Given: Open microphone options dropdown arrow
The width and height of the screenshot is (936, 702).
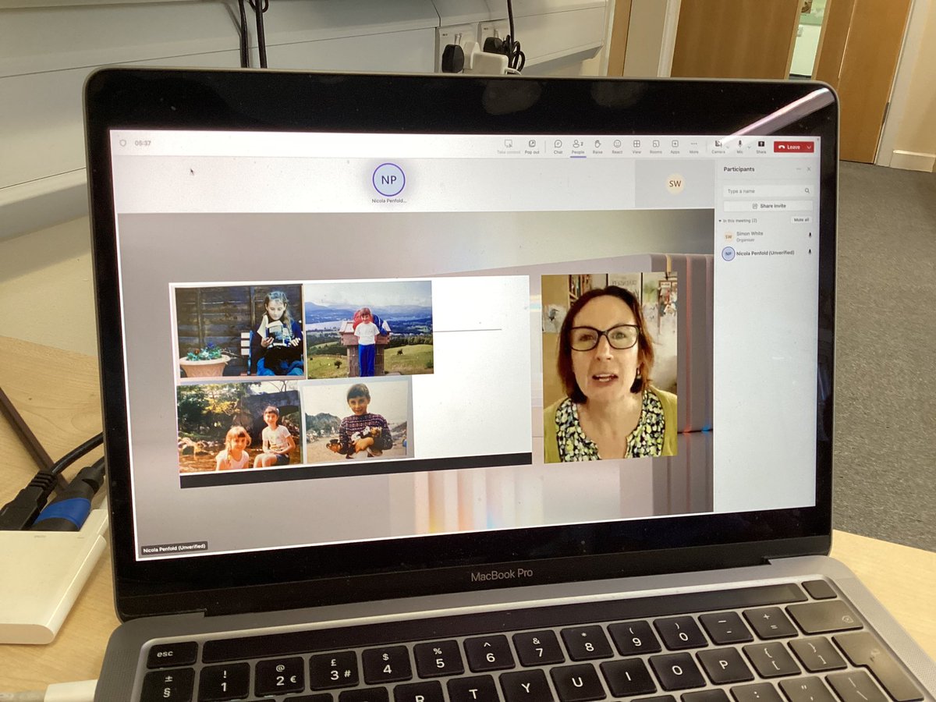Looking at the screenshot, I should pyautogui.click(x=750, y=147).
